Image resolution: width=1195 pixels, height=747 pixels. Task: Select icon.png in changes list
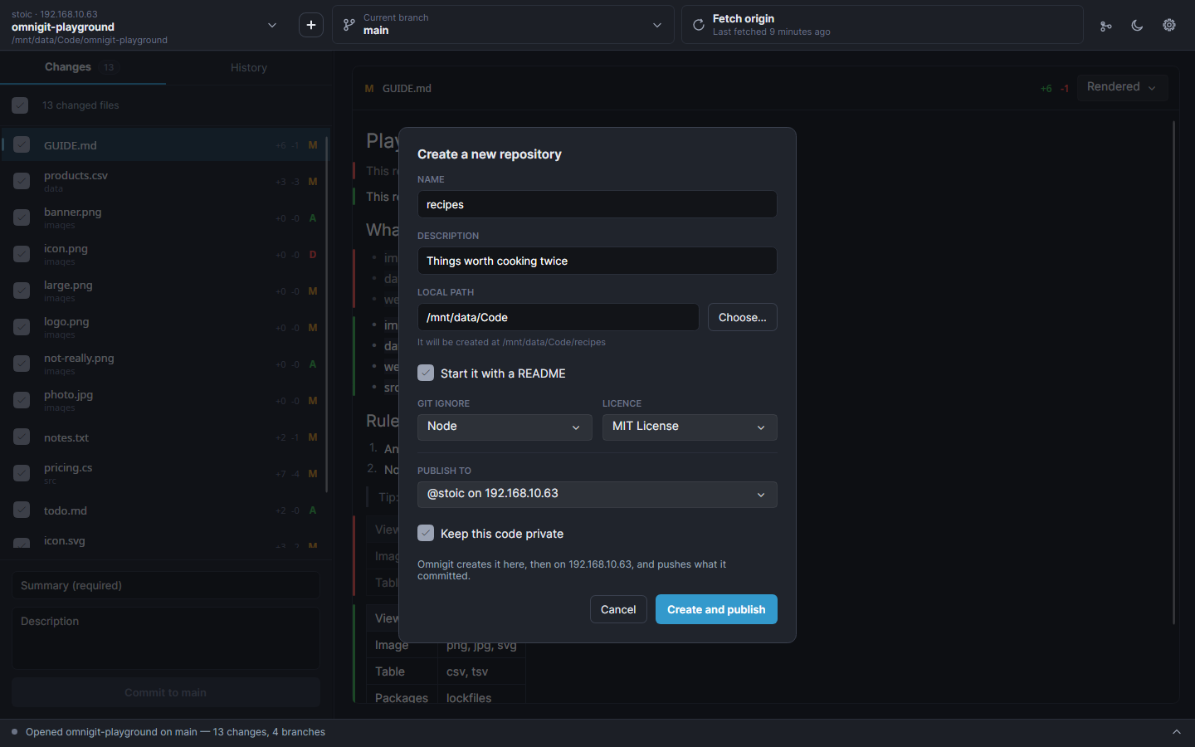166,254
